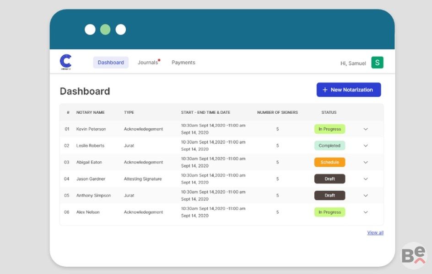Select the name Abigail Eaton

(x=89, y=162)
